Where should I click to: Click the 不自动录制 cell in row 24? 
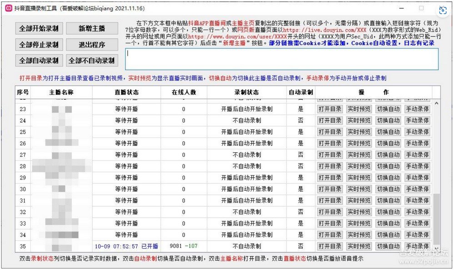pos(247,121)
